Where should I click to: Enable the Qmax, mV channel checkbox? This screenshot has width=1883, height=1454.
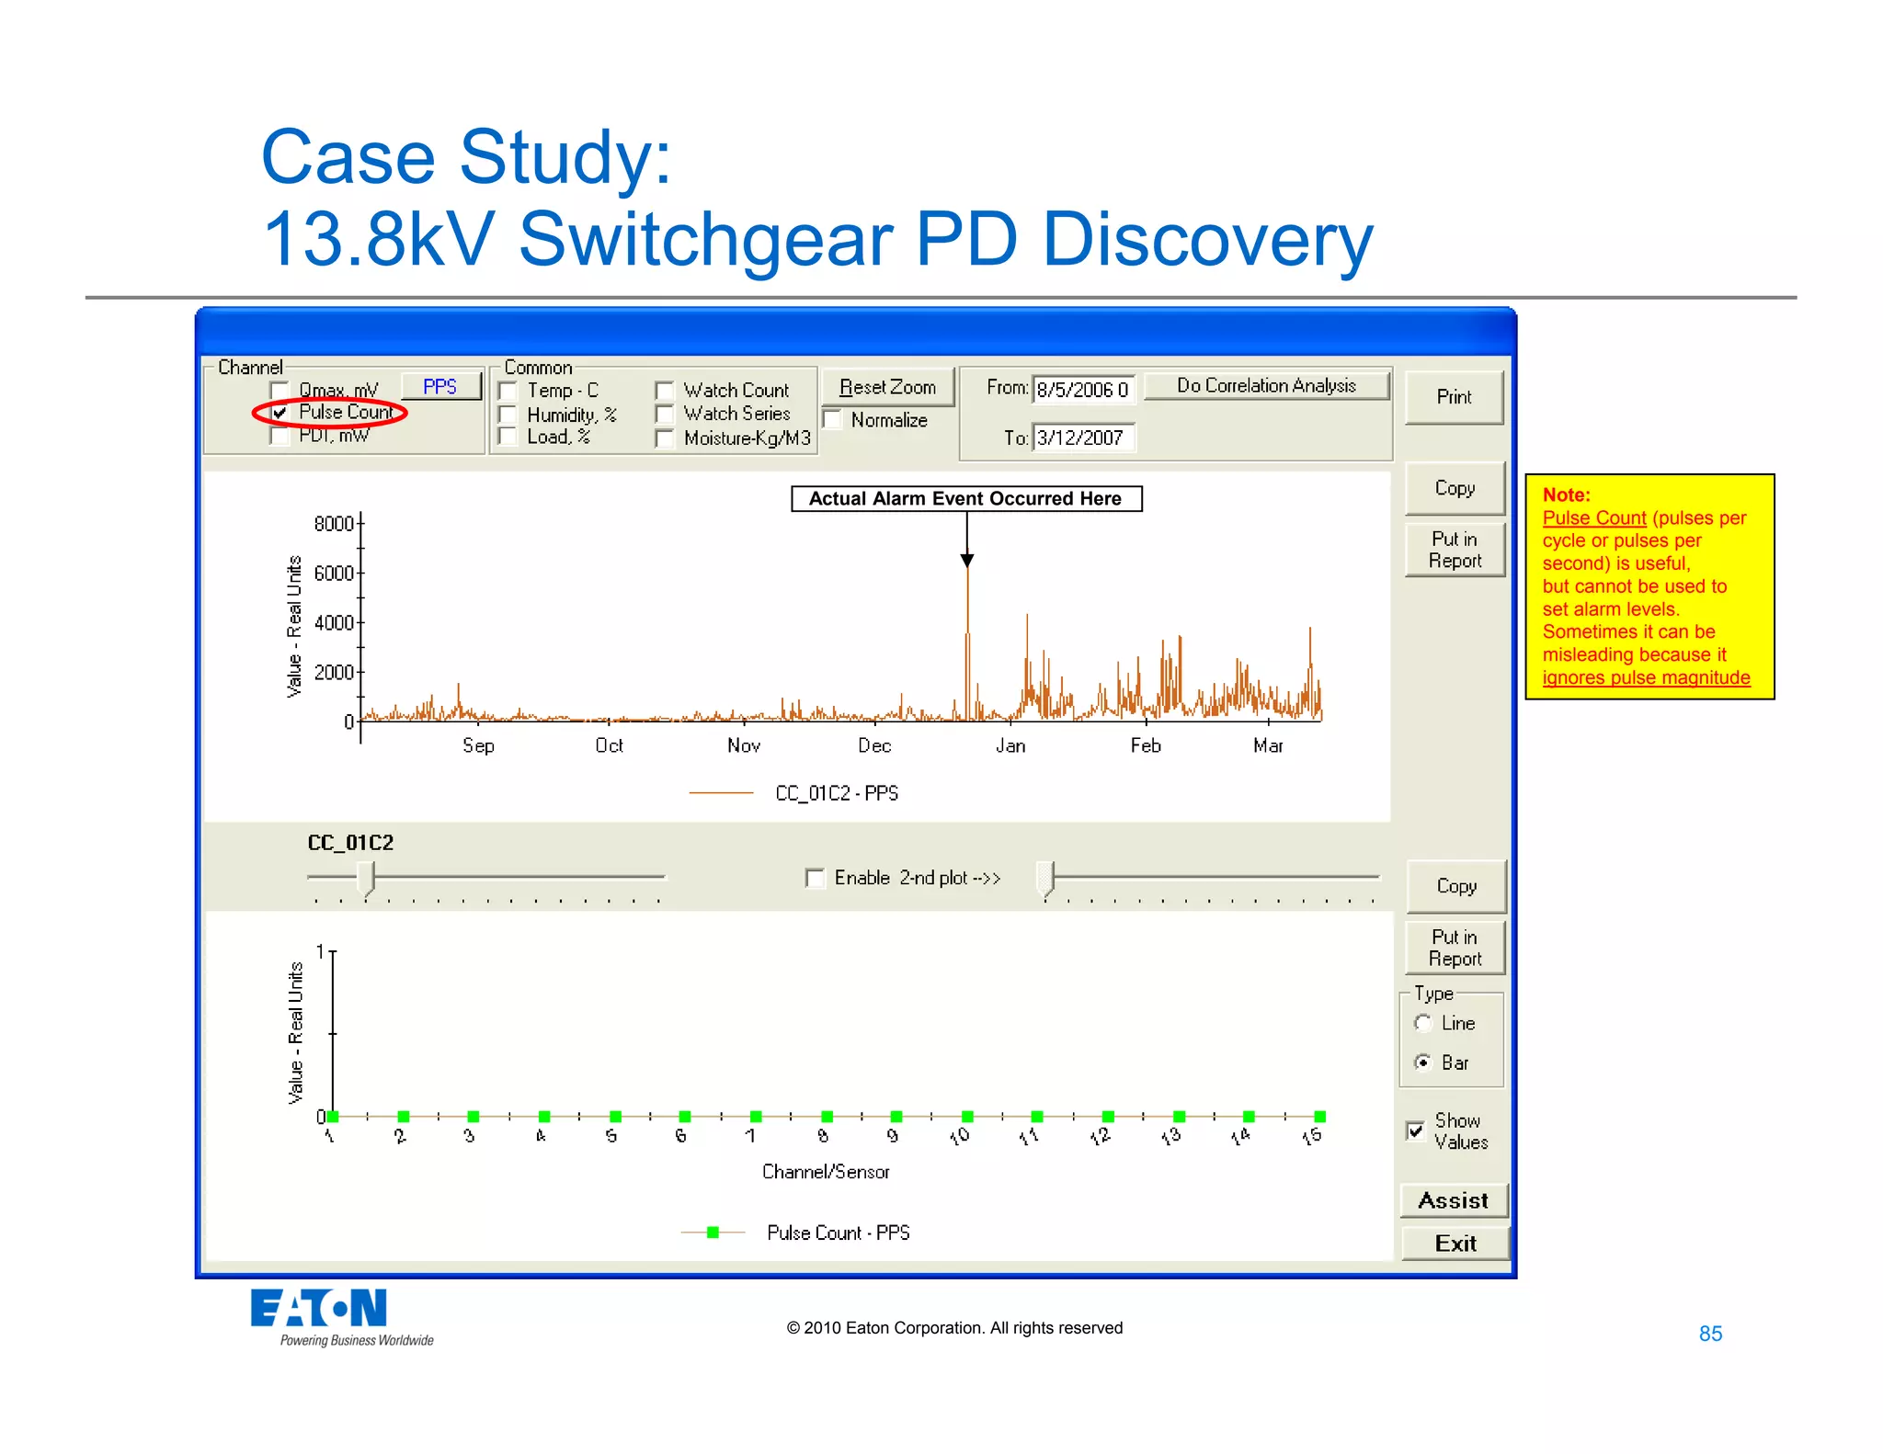click(280, 391)
